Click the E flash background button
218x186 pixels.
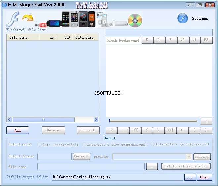coord(147,40)
